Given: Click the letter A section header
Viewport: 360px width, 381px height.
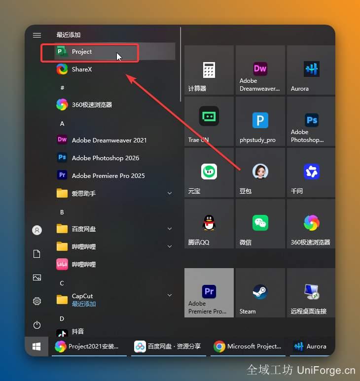Looking at the screenshot, I should click(62, 123).
